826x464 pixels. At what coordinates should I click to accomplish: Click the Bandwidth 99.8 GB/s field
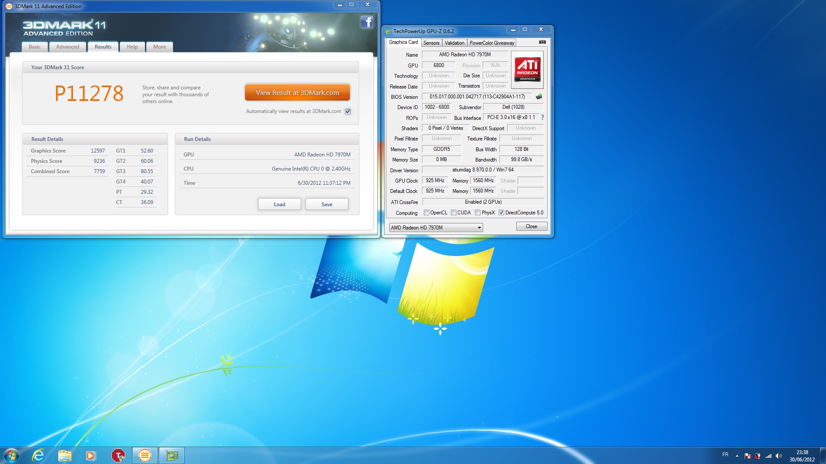click(x=521, y=159)
